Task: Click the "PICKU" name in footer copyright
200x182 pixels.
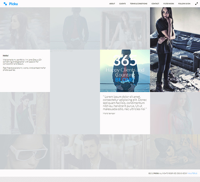Action: click(156, 173)
